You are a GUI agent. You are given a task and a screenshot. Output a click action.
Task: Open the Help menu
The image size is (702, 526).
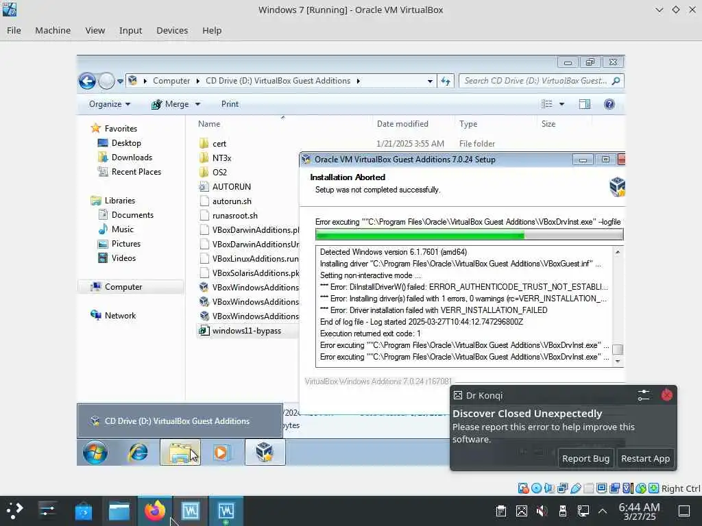point(212,30)
